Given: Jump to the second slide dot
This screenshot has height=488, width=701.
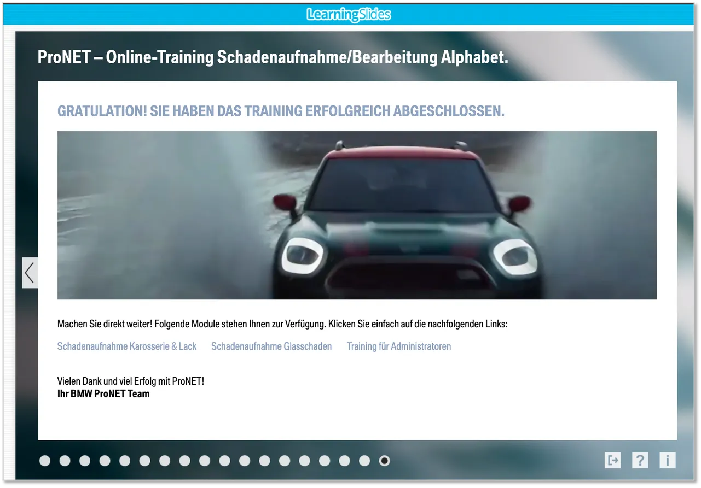Looking at the screenshot, I should [x=65, y=461].
